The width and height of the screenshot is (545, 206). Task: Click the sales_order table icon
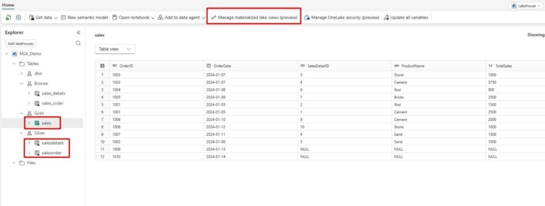(37, 104)
